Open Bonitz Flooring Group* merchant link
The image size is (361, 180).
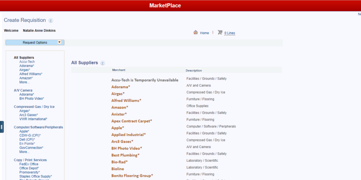coord(132,176)
